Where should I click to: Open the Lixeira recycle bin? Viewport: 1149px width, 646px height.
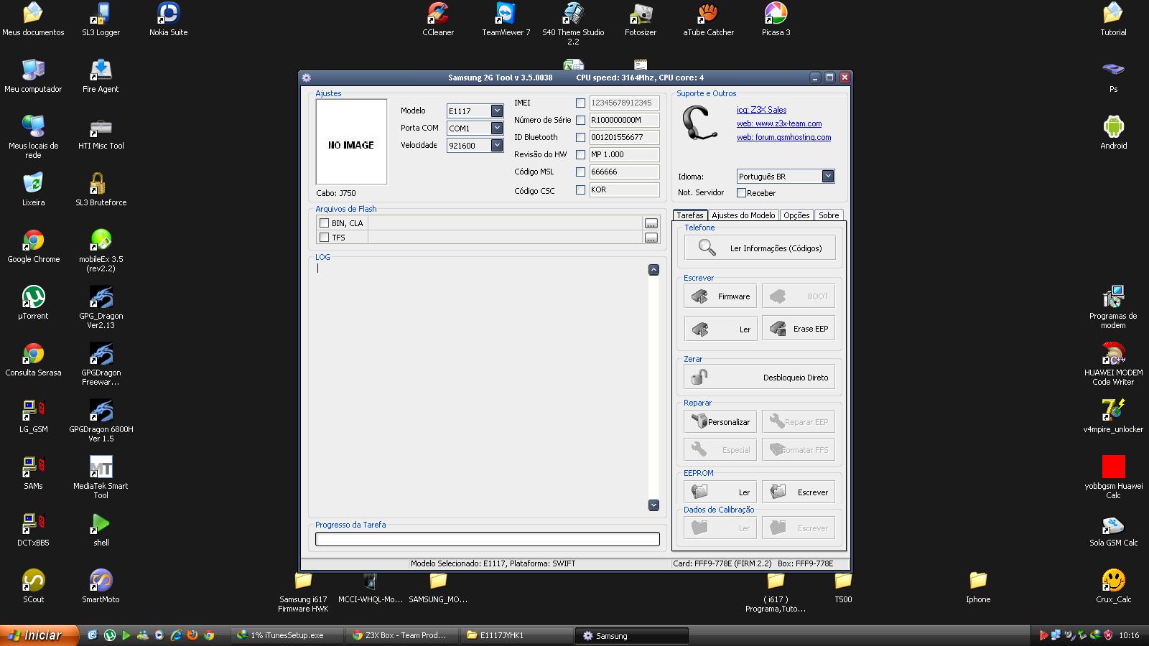[33, 189]
